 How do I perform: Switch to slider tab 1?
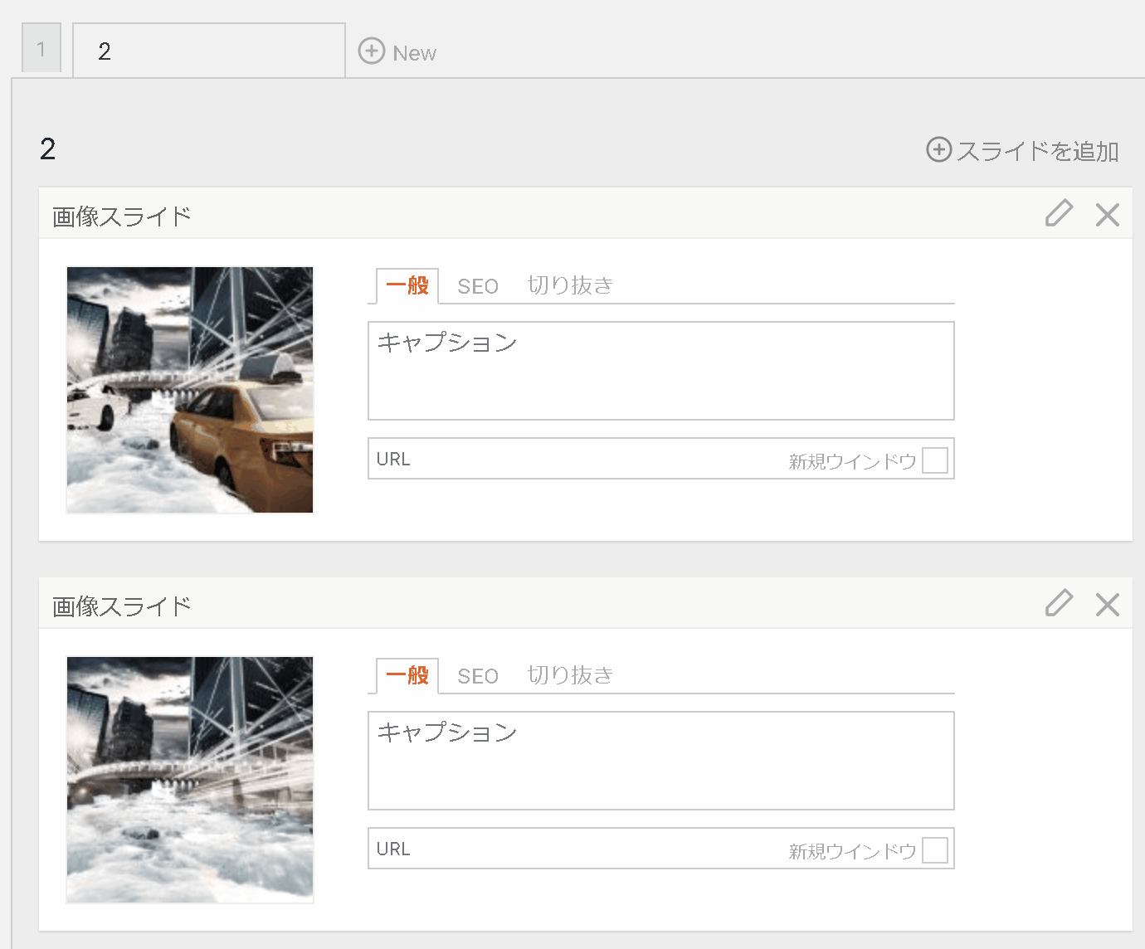[x=41, y=50]
